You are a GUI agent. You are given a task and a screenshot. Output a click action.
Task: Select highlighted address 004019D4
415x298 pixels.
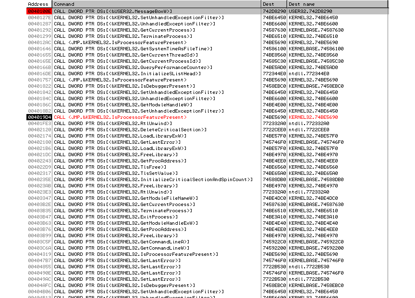[x=39, y=117]
